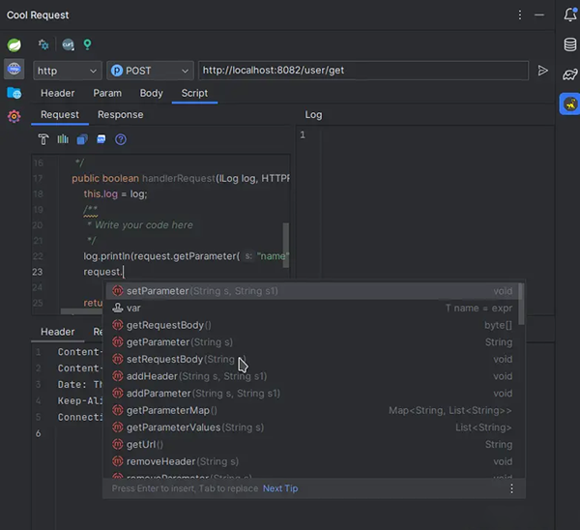The width and height of the screenshot is (580, 530).
Task: Click the library books icon in script toolbar
Action: click(63, 139)
